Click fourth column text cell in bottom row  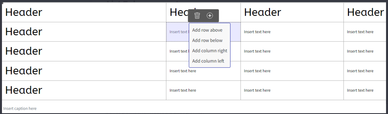(x=360, y=90)
